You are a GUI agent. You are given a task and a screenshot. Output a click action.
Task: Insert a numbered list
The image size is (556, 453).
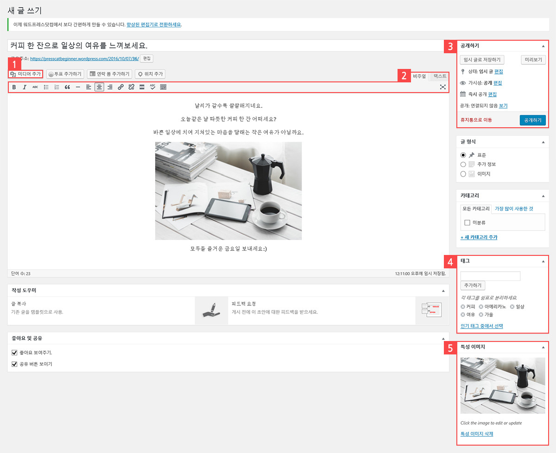(x=57, y=87)
